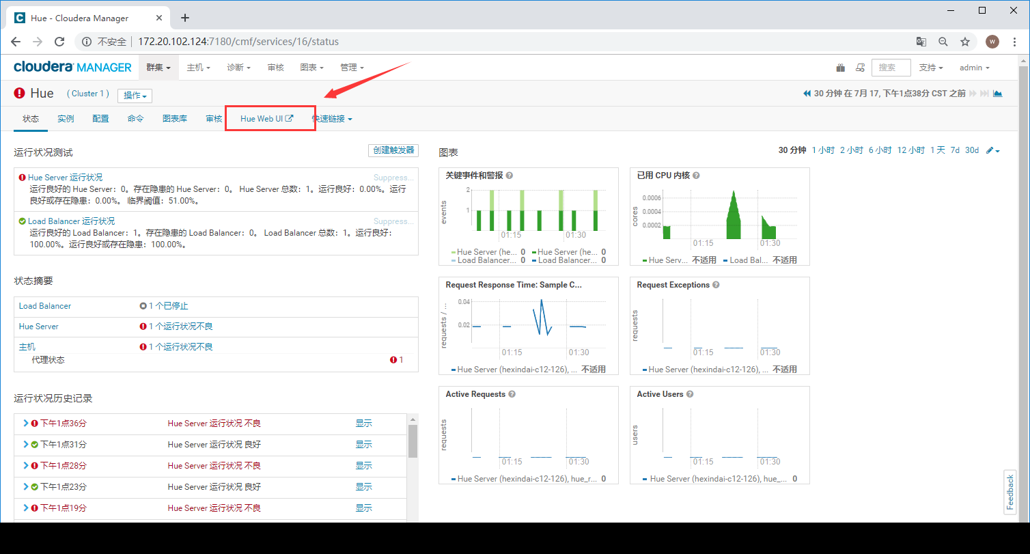Click the red alert icon in 代理状态 row
This screenshot has width=1030, height=554.
pyautogui.click(x=393, y=360)
